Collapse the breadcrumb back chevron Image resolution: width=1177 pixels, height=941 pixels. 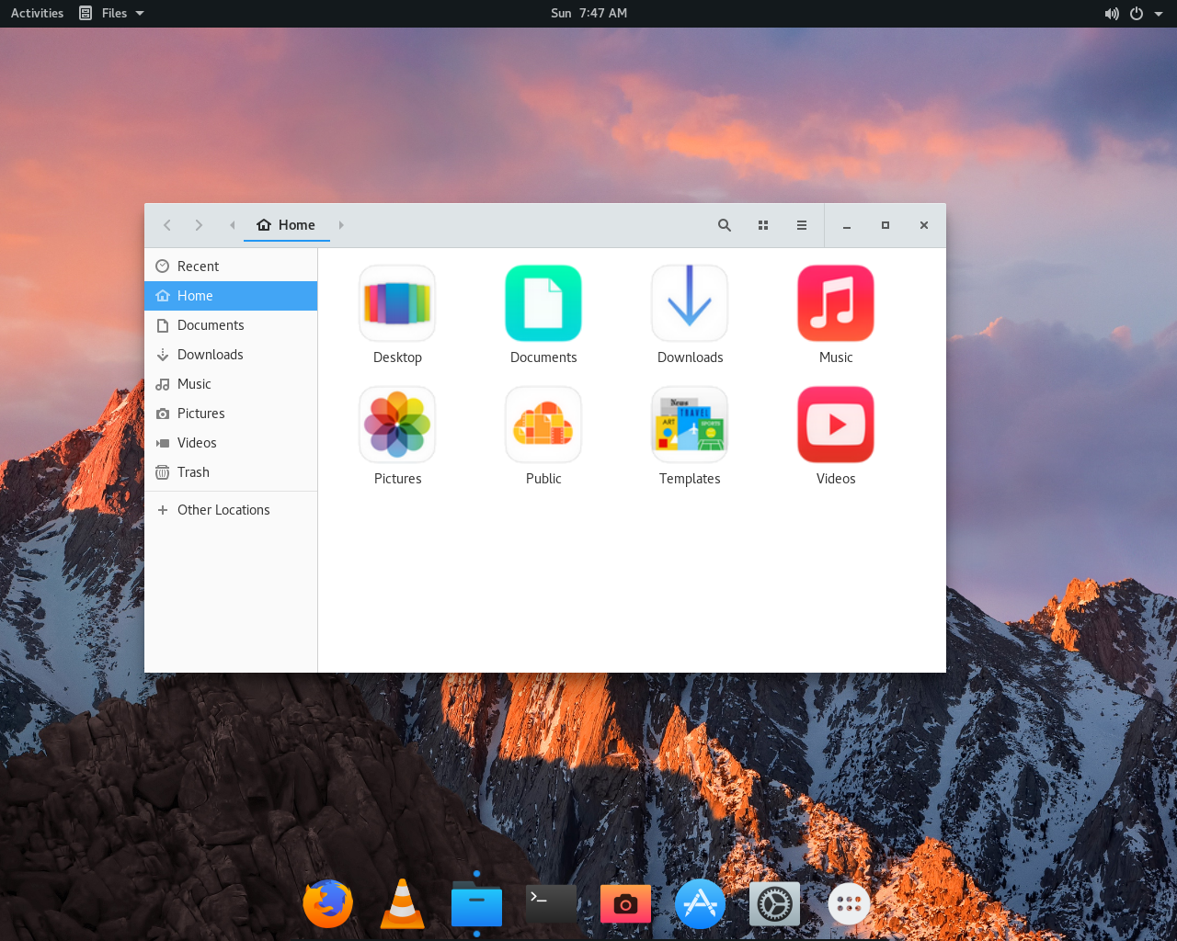point(232,224)
